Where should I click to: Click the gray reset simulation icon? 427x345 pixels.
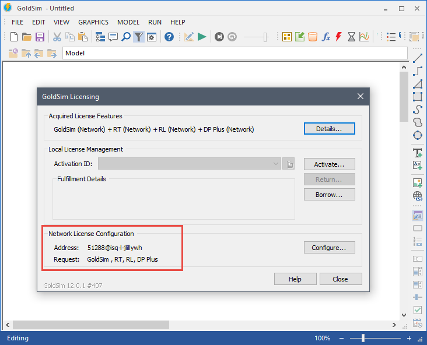232,37
